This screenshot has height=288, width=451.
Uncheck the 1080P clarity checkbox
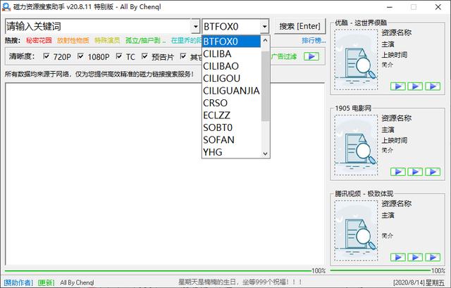tap(81, 56)
